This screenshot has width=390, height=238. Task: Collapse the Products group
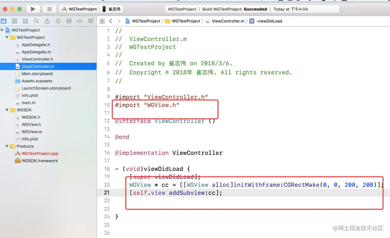point(7,146)
